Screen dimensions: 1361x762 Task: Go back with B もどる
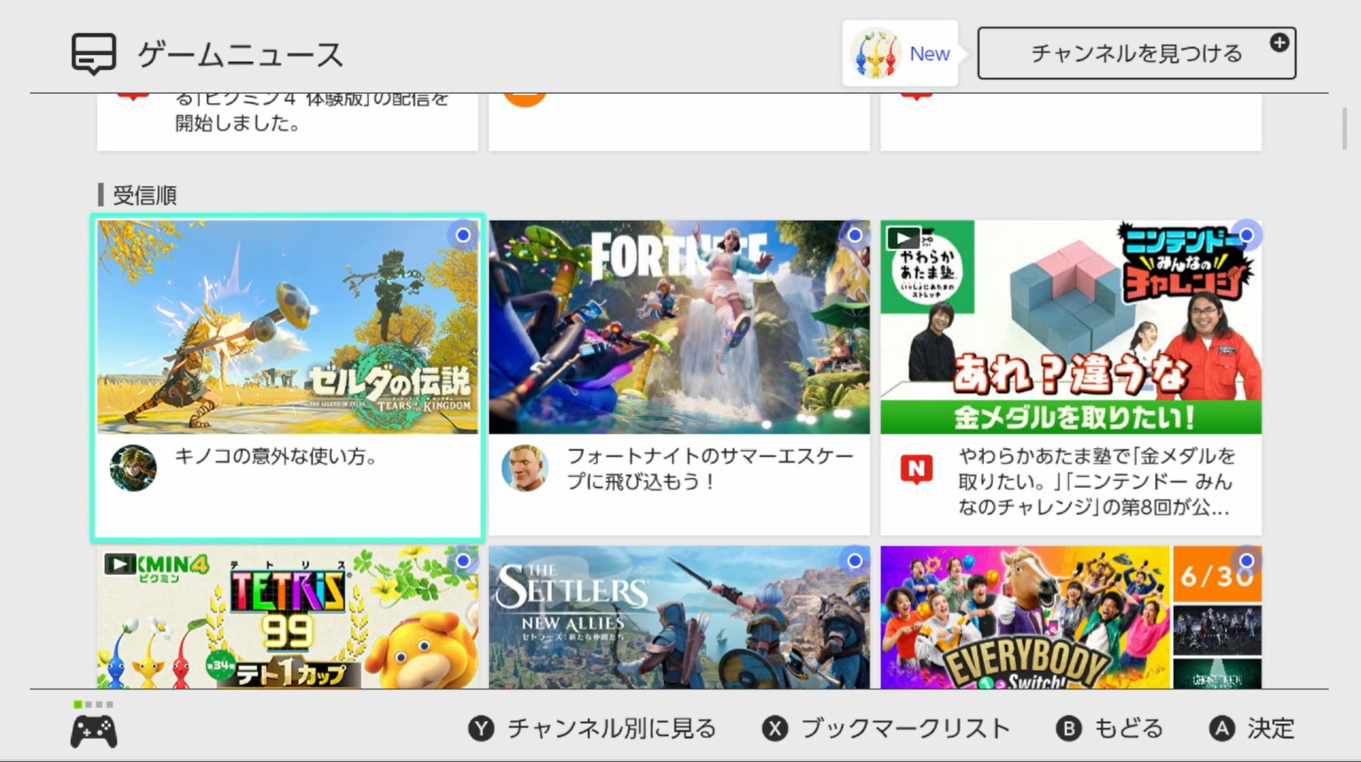(1109, 728)
